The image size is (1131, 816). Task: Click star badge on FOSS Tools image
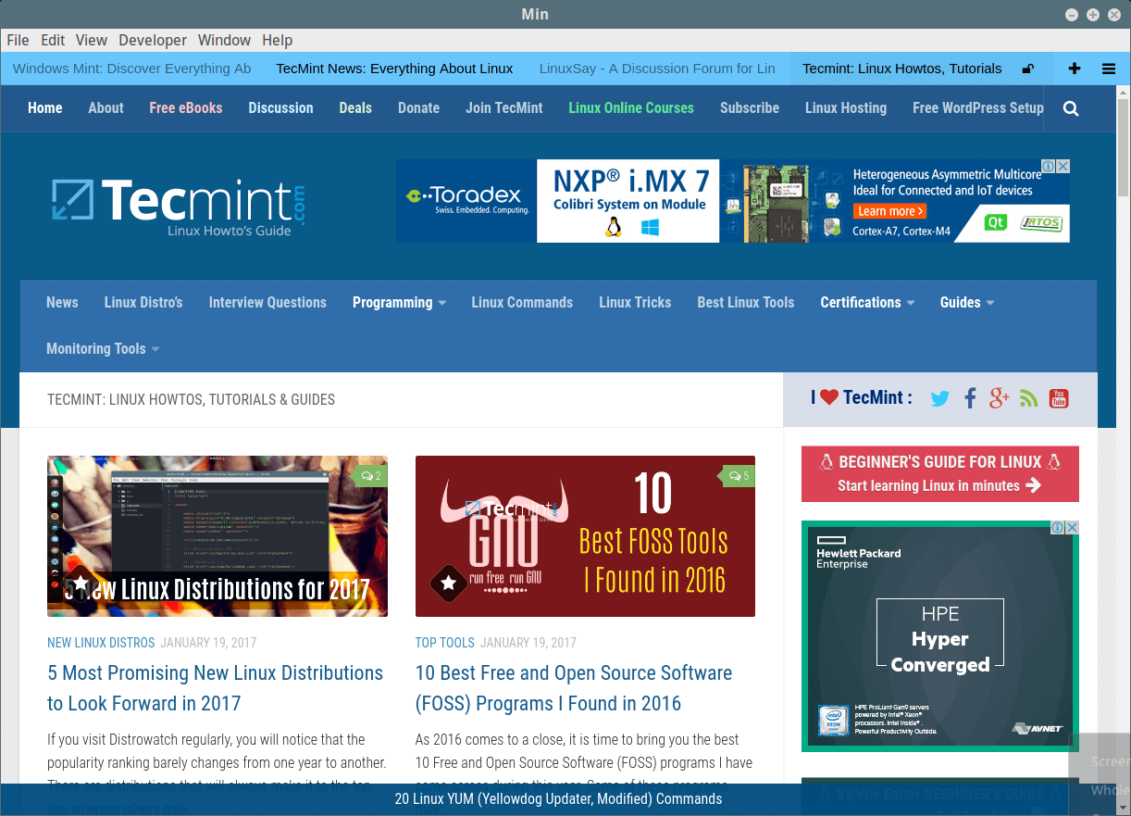[x=449, y=584]
